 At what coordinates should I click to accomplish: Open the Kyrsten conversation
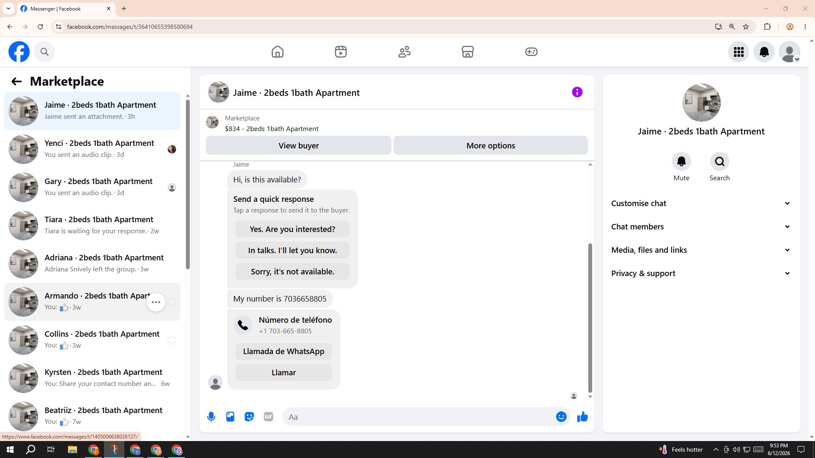(x=92, y=378)
